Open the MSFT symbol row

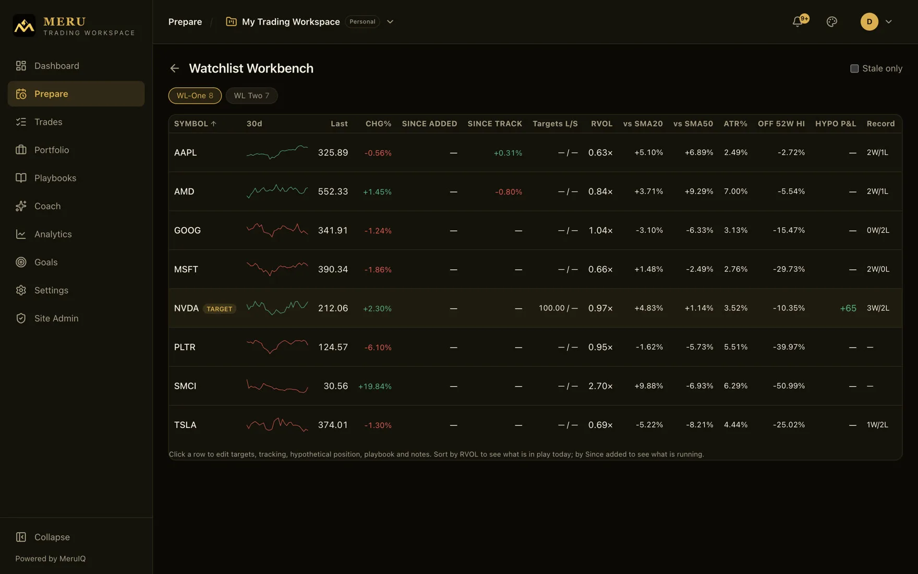click(535, 269)
